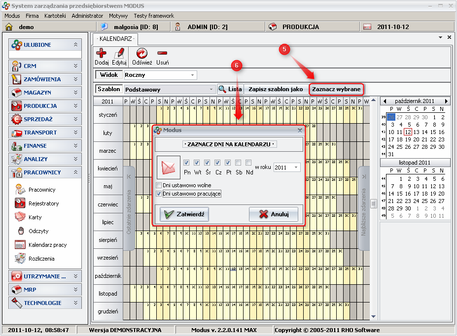Open the Widok Roczny dropdown
The height and width of the screenshot is (336, 457).
click(x=192, y=75)
